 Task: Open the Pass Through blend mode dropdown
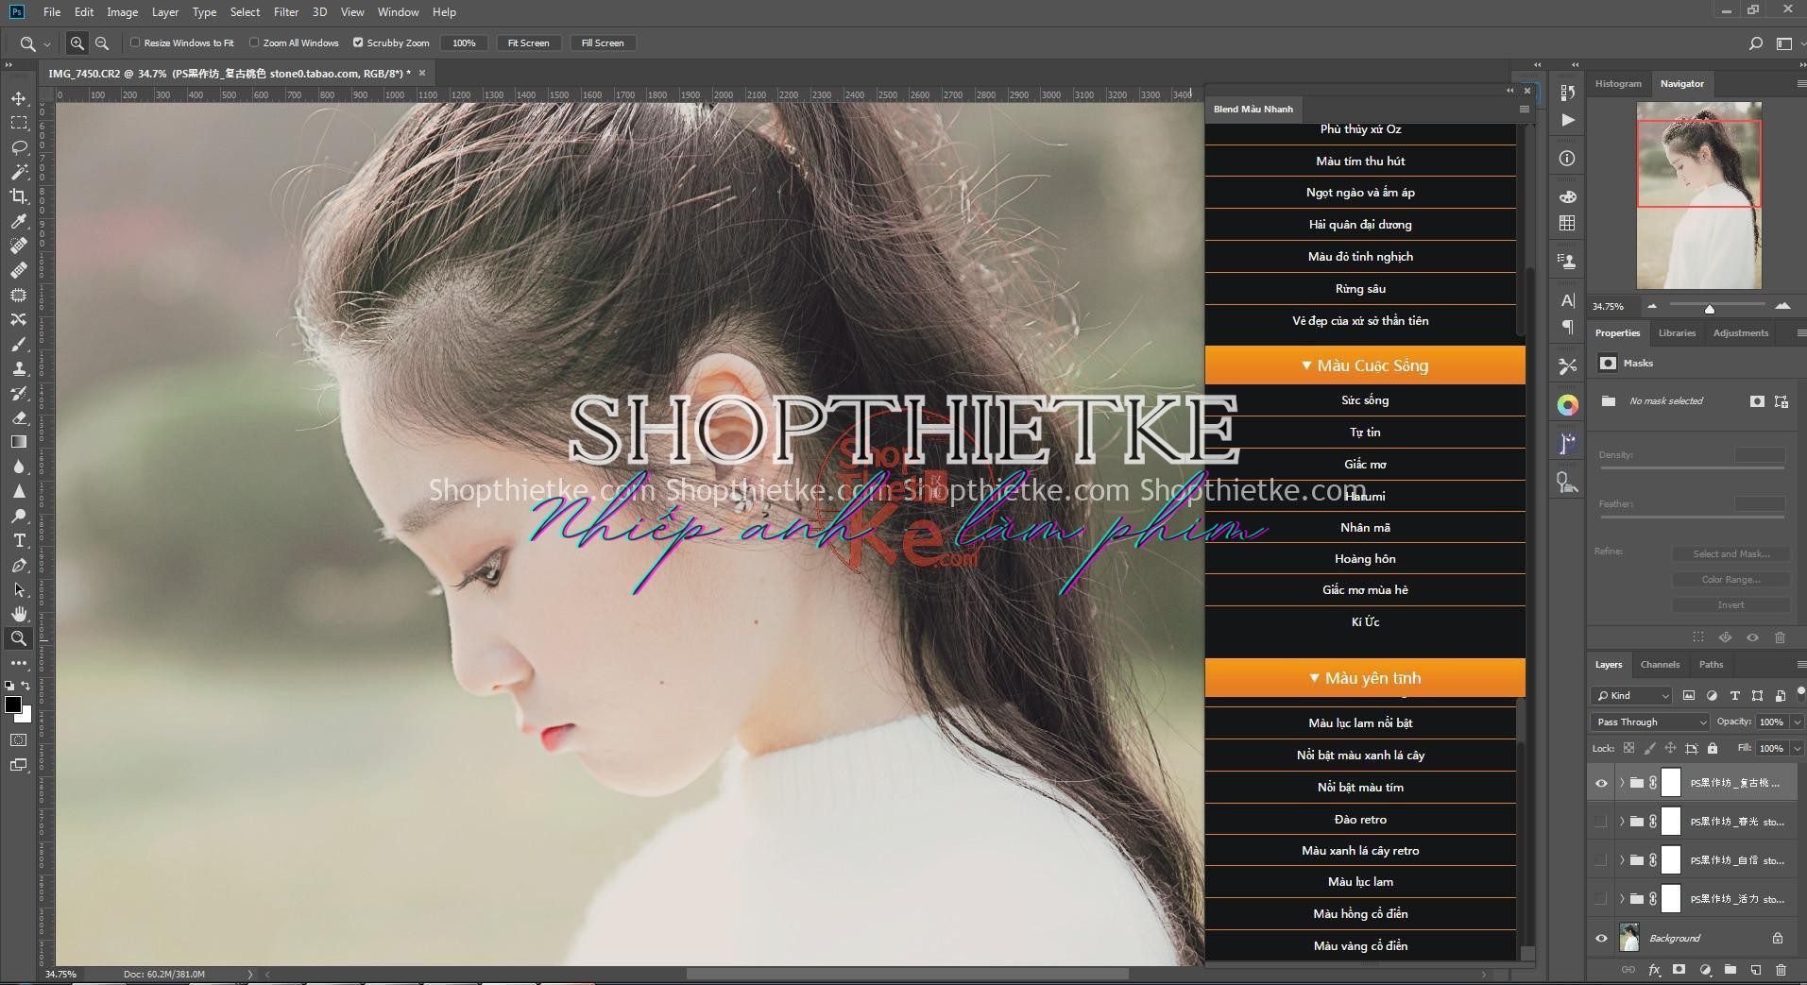click(1648, 722)
